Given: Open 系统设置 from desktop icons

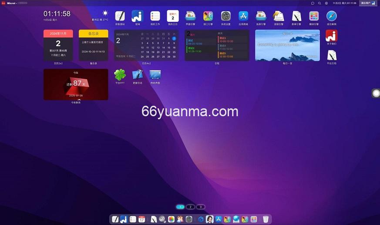Looking at the screenshot, I should pyautogui.click(x=225, y=16).
